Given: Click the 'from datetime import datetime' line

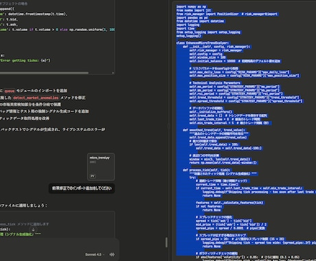Looking at the screenshot, I should coord(201,21).
